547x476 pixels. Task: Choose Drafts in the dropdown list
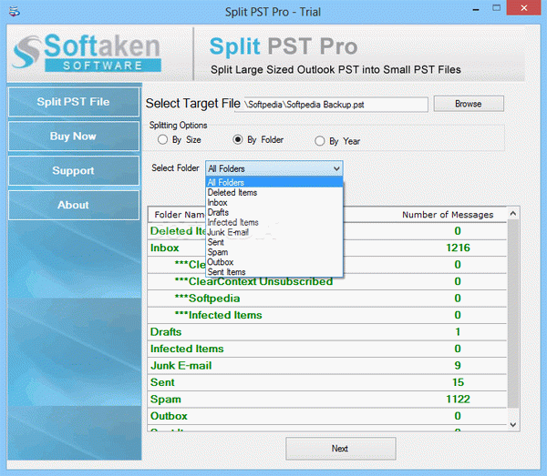tap(274, 212)
